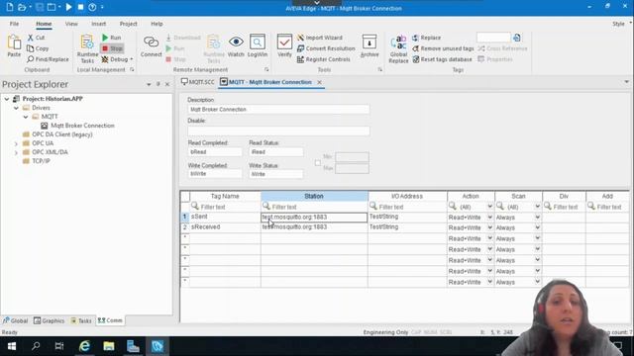Click the sSent tag name cell

[x=225, y=217]
